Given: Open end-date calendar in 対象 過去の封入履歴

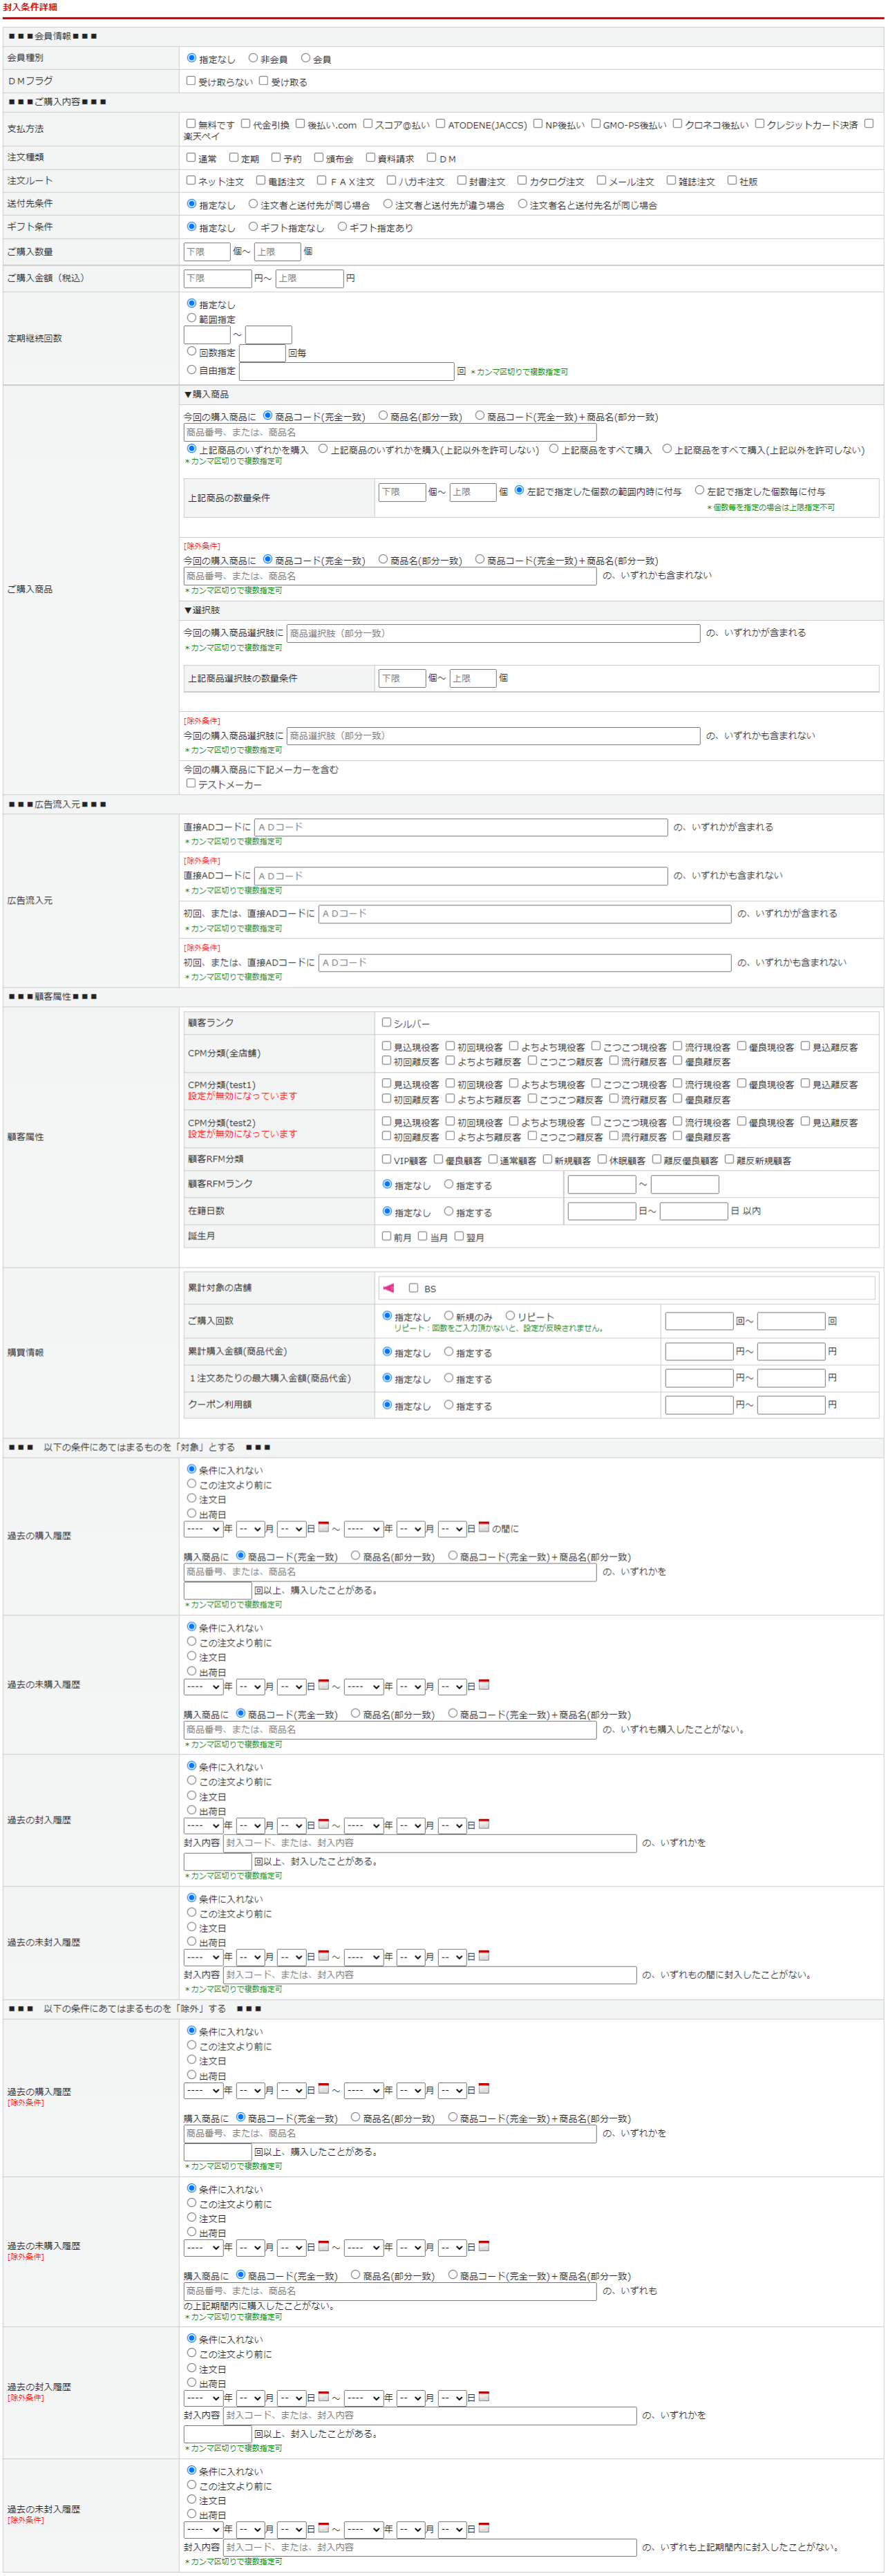Looking at the screenshot, I should (x=484, y=1824).
